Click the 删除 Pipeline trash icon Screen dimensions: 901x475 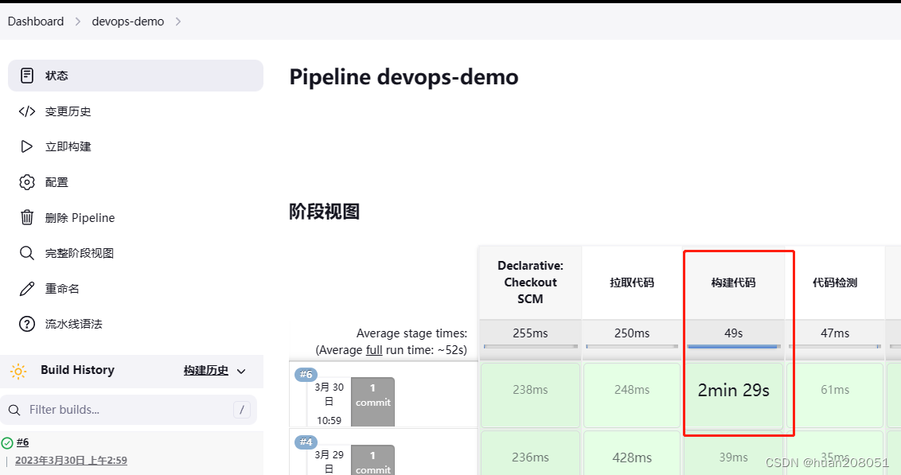(25, 217)
